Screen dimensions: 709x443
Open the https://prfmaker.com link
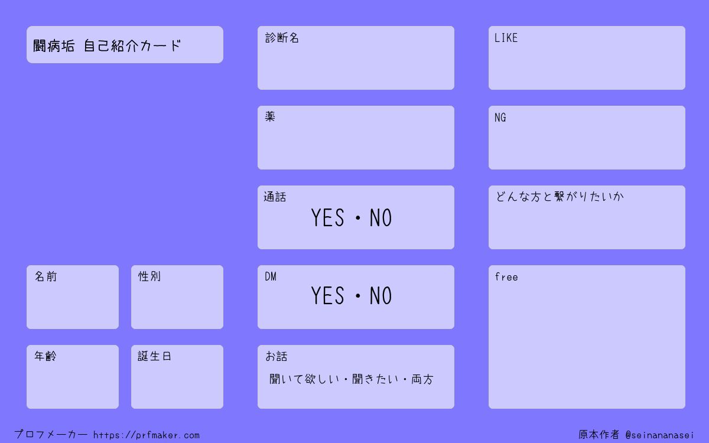pyautogui.click(x=147, y=435)
